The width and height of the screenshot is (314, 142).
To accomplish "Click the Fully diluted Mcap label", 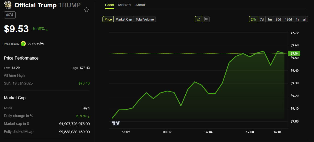I will tap(19, 132).
